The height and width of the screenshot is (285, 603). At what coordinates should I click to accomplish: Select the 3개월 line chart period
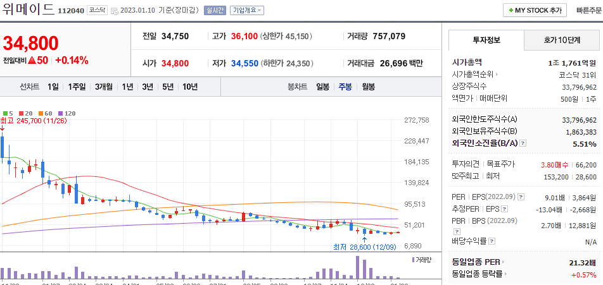click(x=104, y=87)
